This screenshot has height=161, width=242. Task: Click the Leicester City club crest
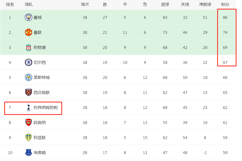coord(28,77)
